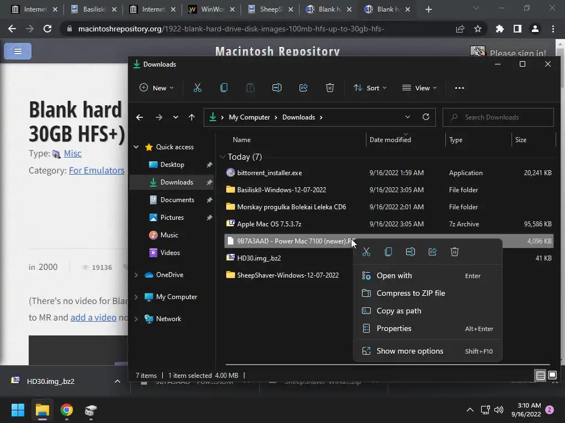The width and height of the screenshot is (565, 423).
Task: Switch to details view icon in status bar
Action: tap(541, 376)
